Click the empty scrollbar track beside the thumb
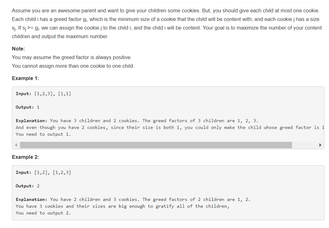Viewport: 329px width, 228px height. click(304, 145)
